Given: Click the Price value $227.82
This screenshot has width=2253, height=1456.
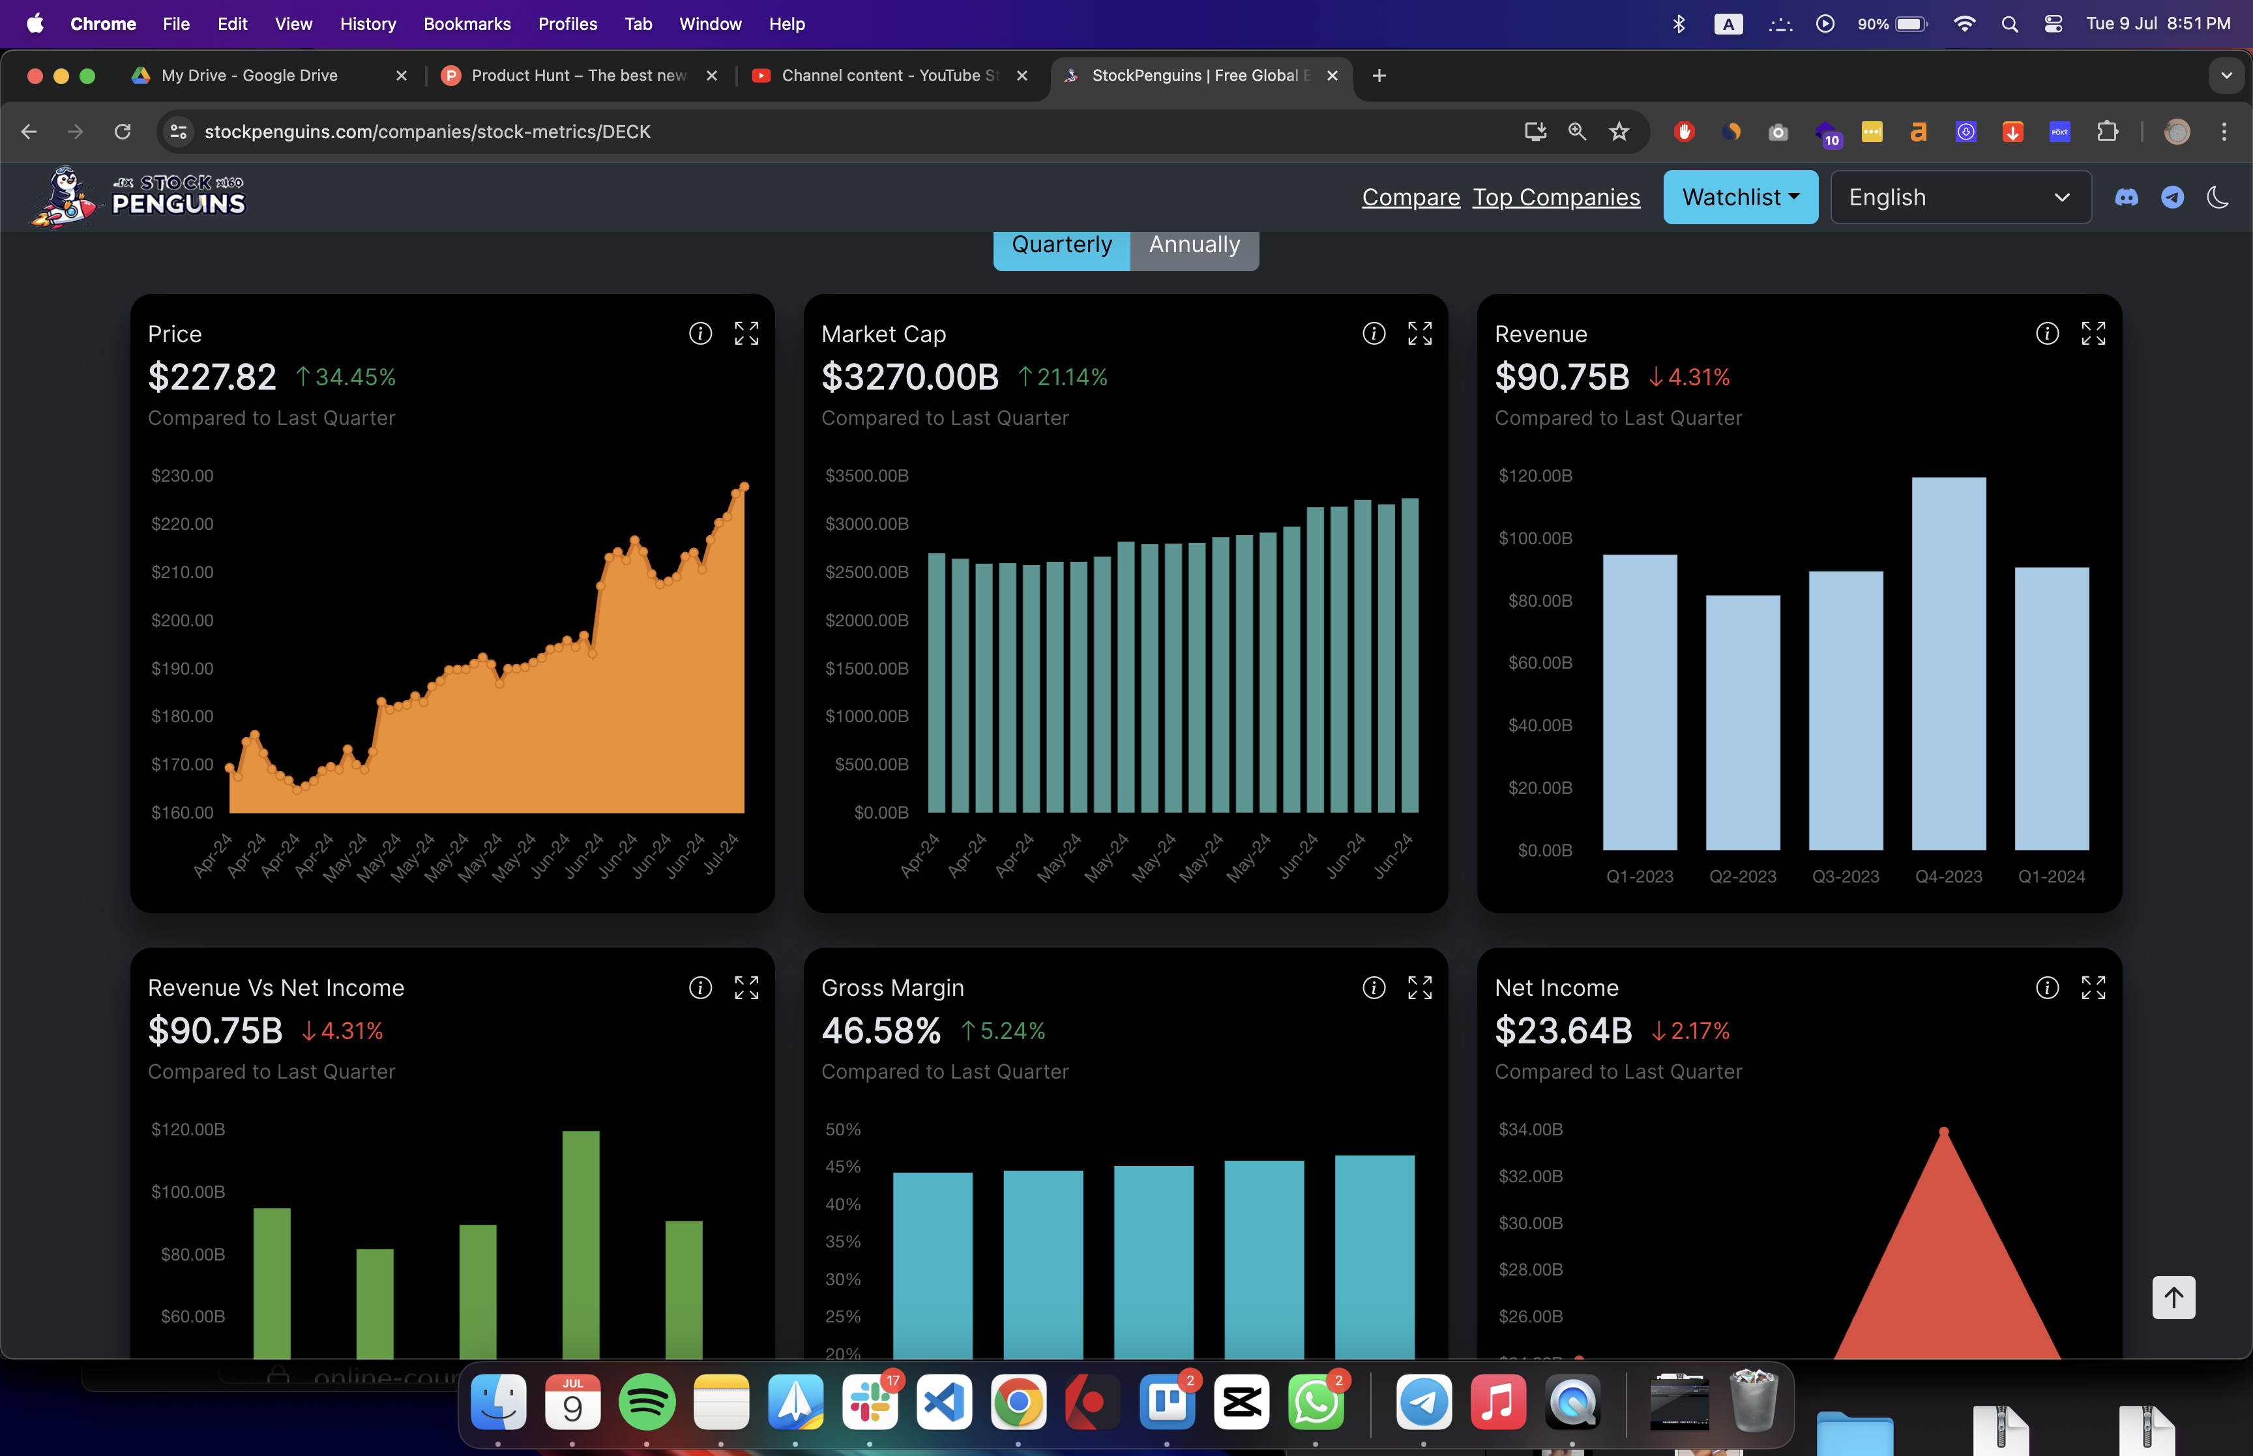Looking at the screenshot, I should (x=212, y=377).
